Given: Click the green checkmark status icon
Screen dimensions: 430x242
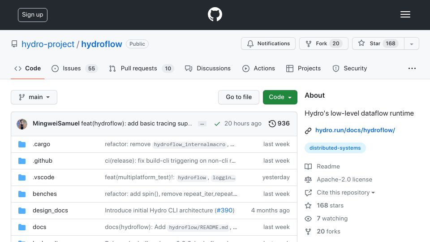Looking at the screenshot, I should (217, 124).
